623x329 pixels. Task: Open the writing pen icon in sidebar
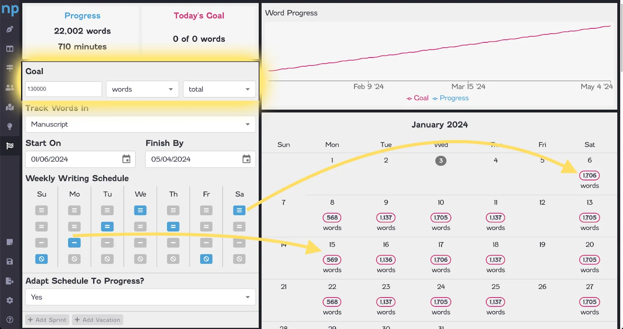click(x=10, y=29)
